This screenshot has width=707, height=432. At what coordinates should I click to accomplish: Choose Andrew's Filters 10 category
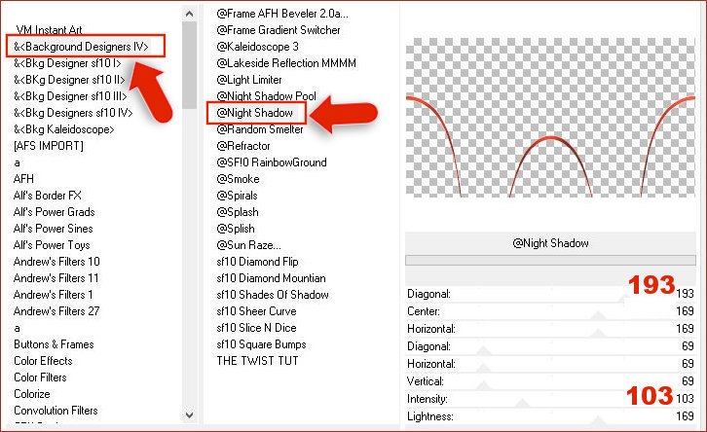tap(56, 261)
